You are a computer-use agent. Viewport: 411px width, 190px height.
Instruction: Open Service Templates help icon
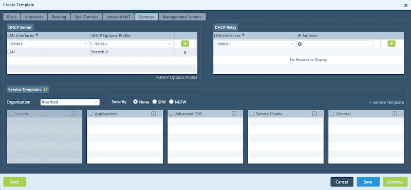coord(45,90)
